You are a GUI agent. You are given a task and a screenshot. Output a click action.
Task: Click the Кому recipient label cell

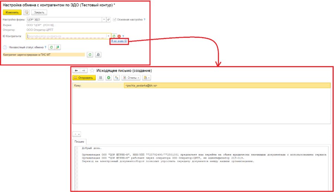click(x=98, y=85)
